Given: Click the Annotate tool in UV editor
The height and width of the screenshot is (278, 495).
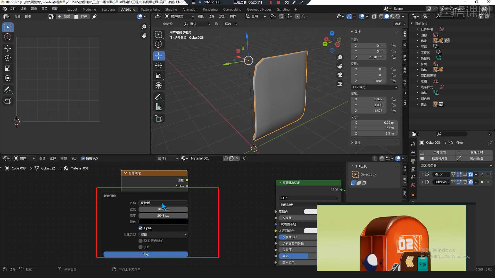Looking at the screenshot, I should [x=7, y=90].
